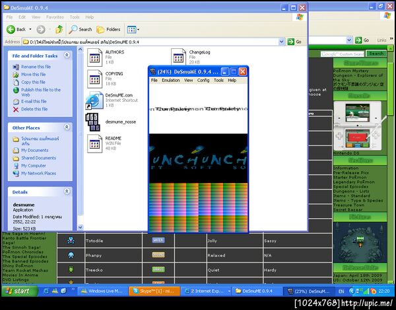The width and height of the screenshot is (396, 310).
Task: Open Shared Documents in Other Places
Action: [x=39, y=158]
